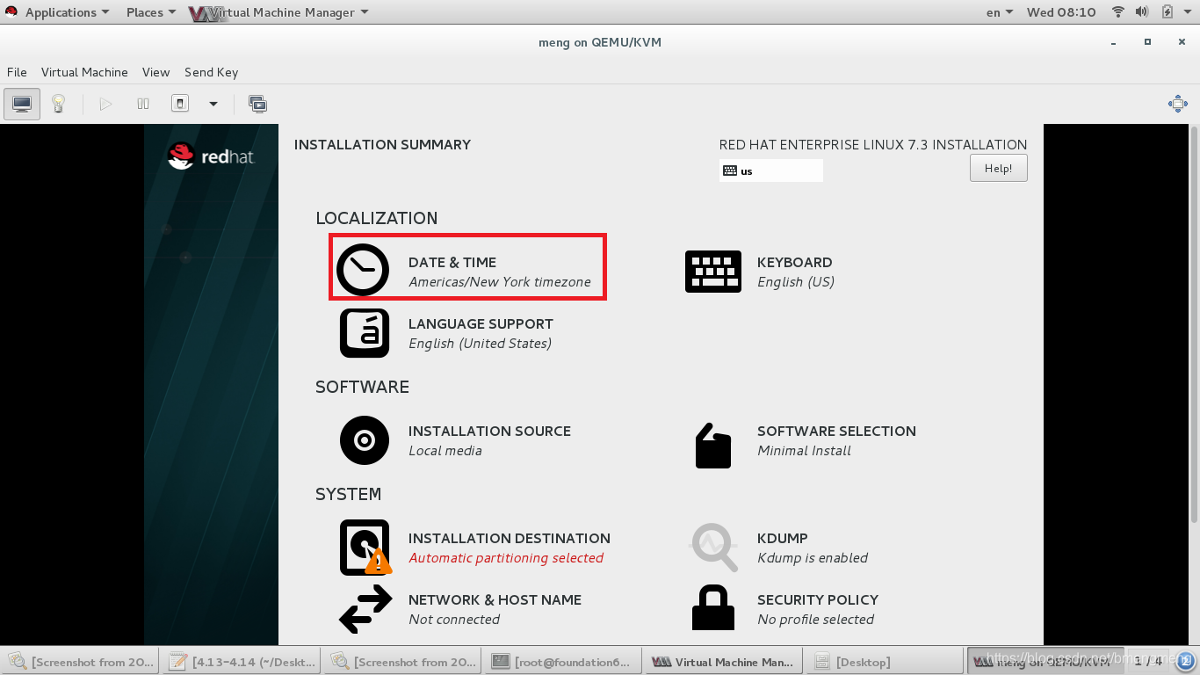Click the volume speaker icon
The image size is (1200, 675).
1142,12
